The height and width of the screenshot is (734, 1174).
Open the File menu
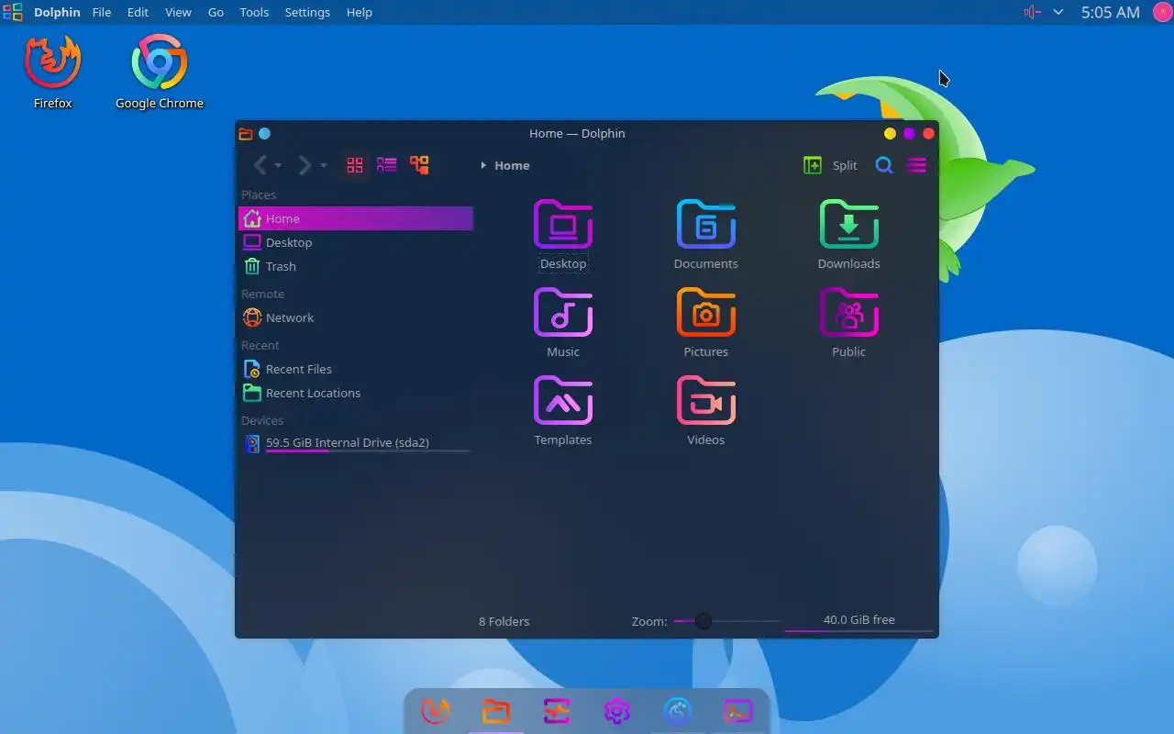(x=102, y=12)
